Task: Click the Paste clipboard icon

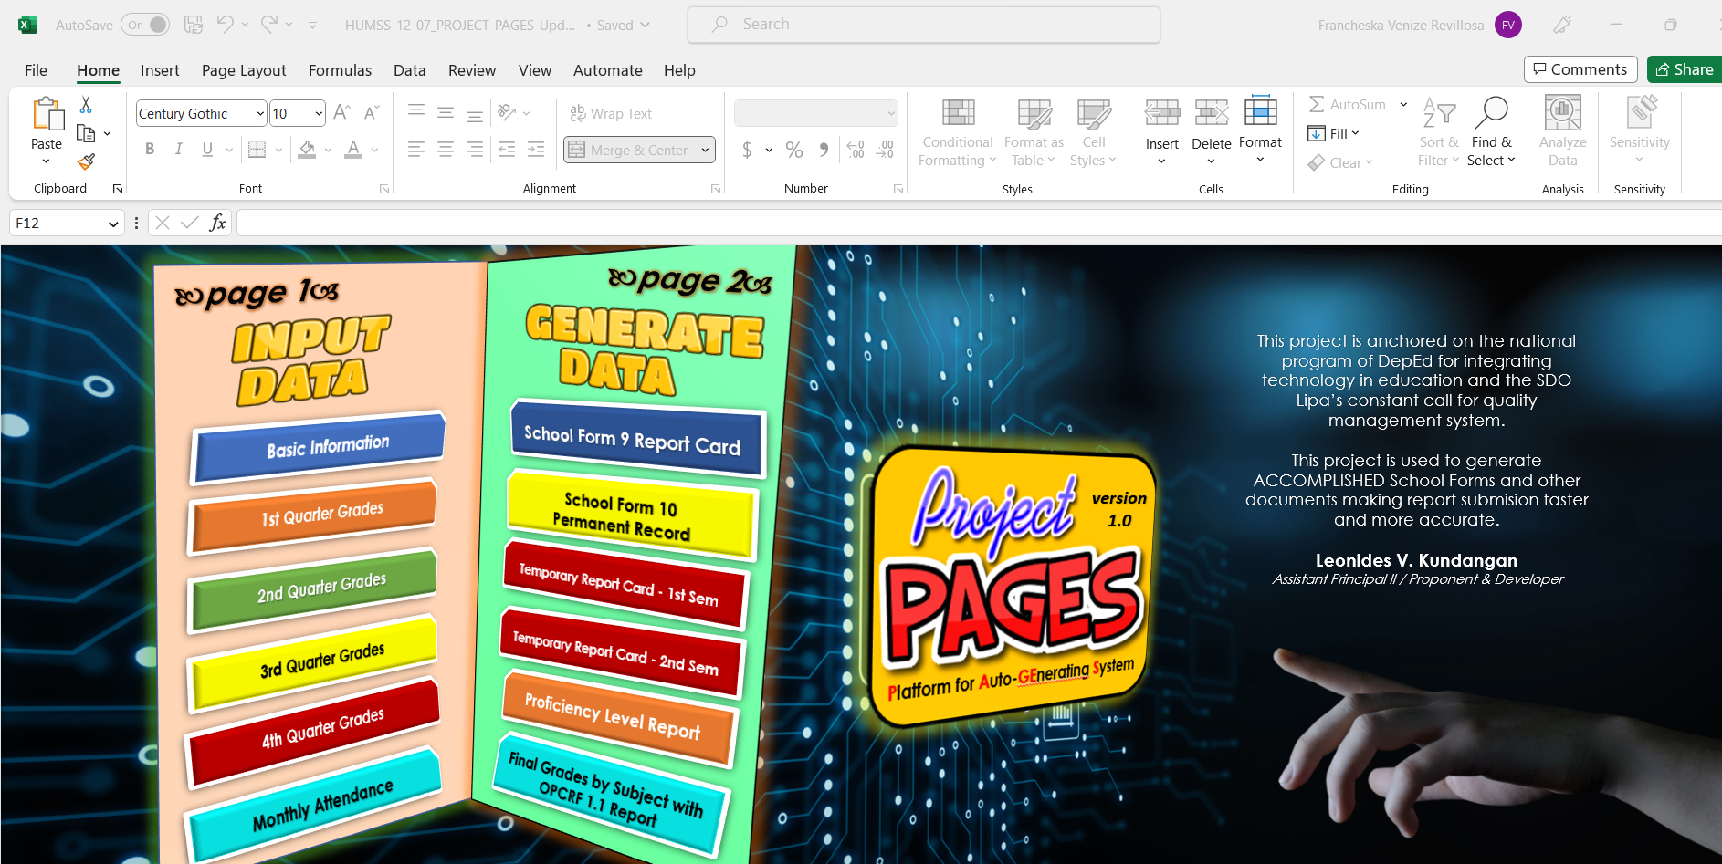Action: [x=47, y=115]
